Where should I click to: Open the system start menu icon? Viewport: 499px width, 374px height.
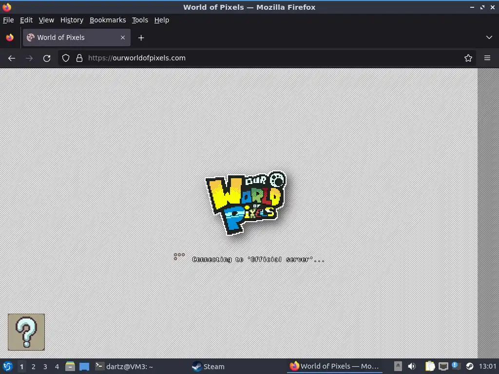(8, 366)
